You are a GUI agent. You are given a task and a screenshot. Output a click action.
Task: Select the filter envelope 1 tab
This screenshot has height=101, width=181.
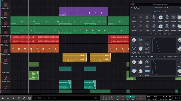pos(136,56)
